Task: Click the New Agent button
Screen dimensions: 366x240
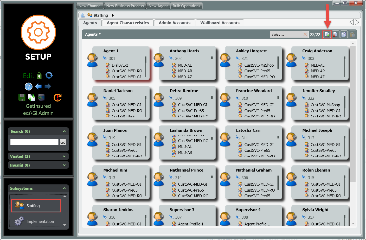Action: click(158, 6)
